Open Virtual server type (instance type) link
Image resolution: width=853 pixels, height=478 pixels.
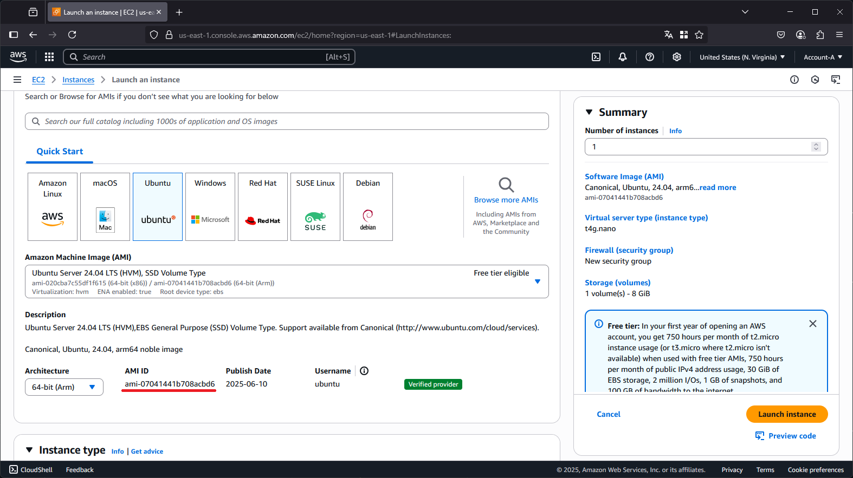click(647, 218)
